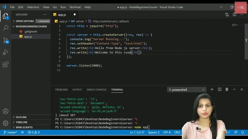This screenshot has width=248, height=139.
Task: Click the Open Changes icon in editor toolbar
Action: click(227, 15)
